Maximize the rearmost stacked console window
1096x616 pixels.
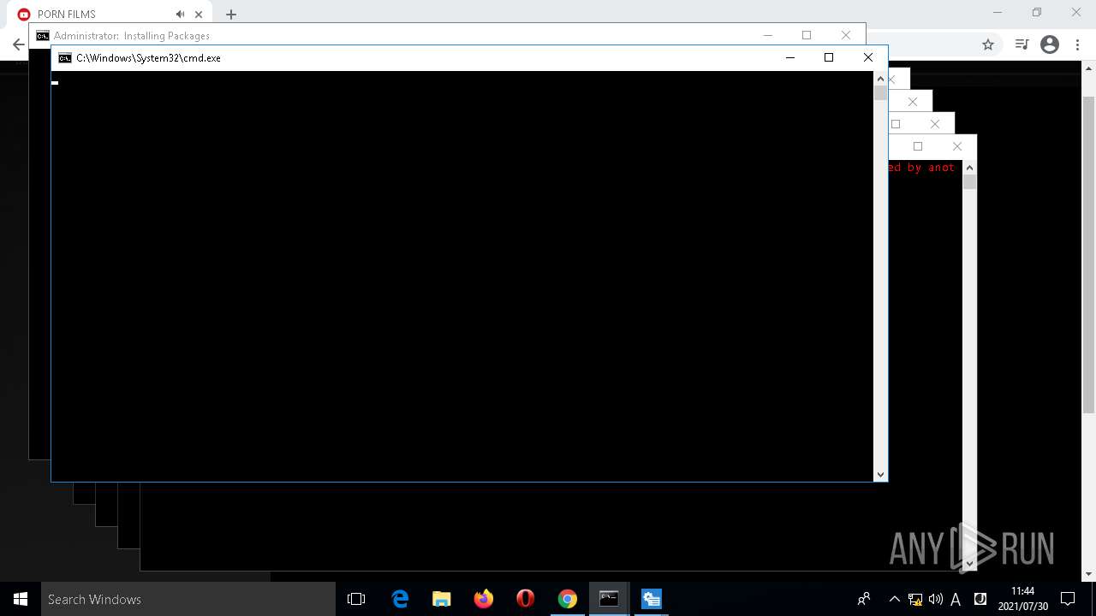pyautogui.click(x=918, y=146)
